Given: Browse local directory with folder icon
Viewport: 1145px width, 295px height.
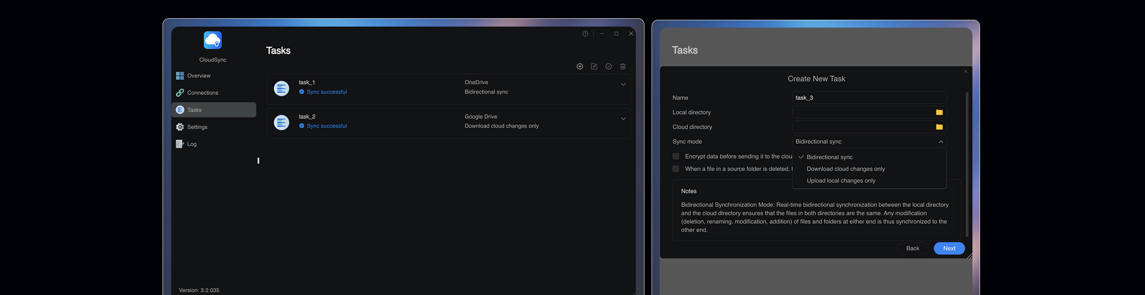Looking at the screenshot, I should (939, 112).
